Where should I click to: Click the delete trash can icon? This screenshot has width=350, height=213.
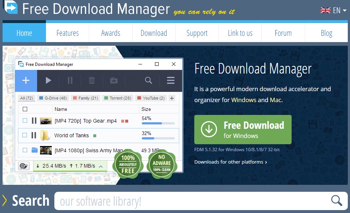pyautogui.click(x=92, y=80)
